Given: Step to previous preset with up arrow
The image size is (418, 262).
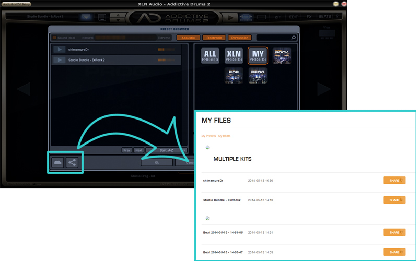Looking at the screenshot, I should point(118,15).
